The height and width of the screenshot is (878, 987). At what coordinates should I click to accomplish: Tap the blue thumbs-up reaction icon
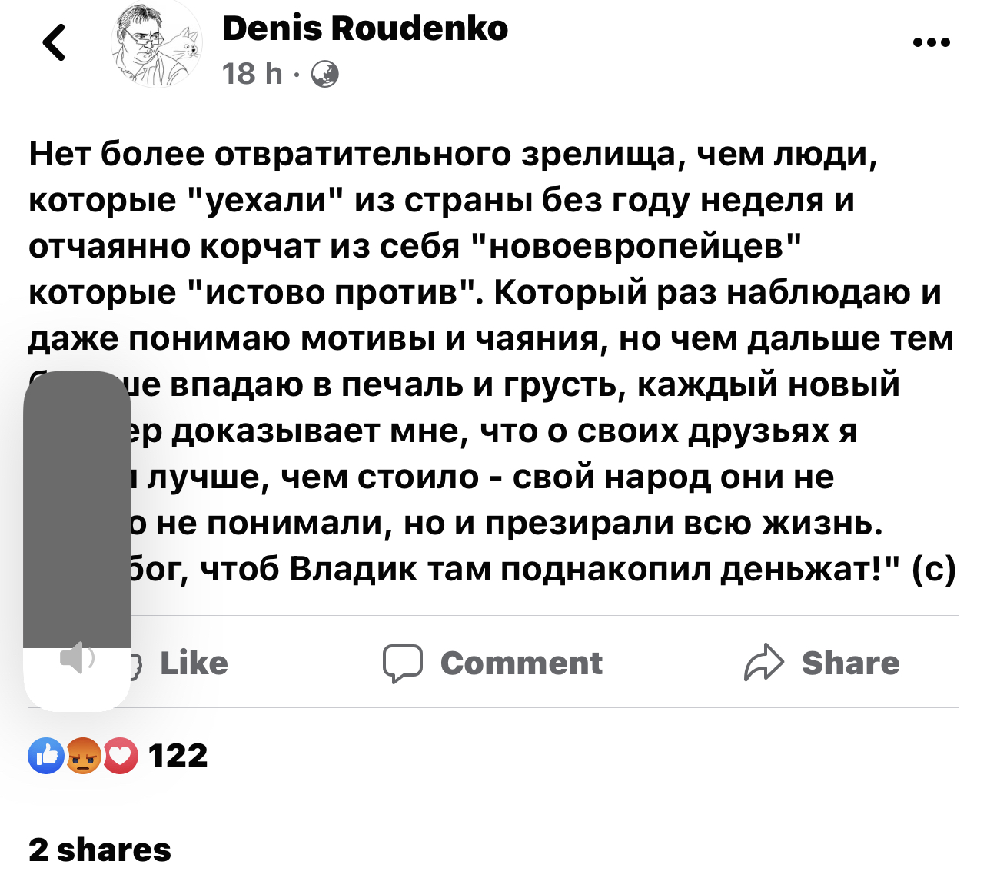pos(46,756)
